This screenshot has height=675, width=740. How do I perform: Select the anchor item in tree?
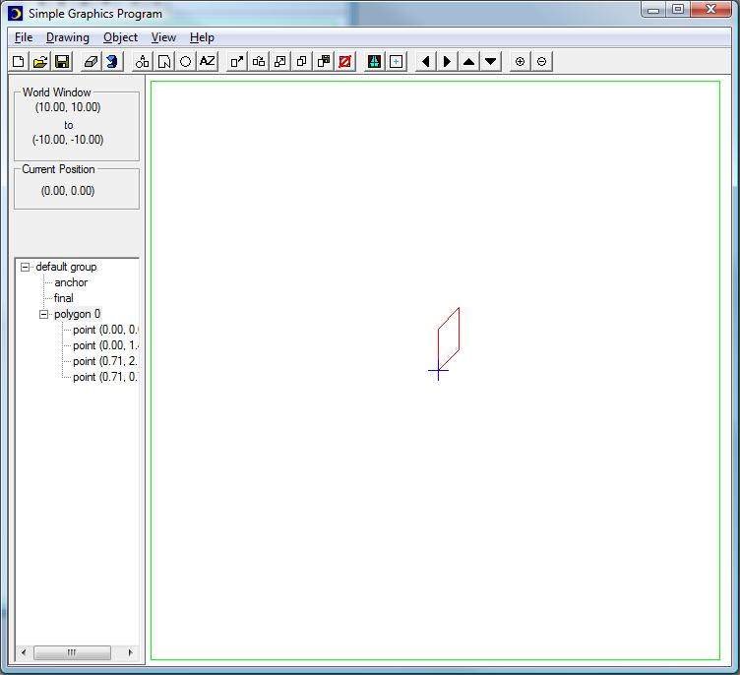click(x=71, y=282)
